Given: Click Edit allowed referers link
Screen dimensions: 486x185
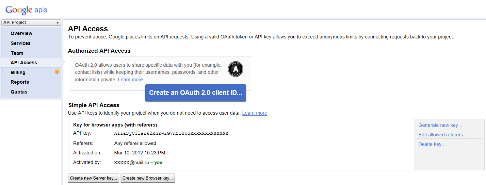Looking at the screenshot, I should point(442,135).
